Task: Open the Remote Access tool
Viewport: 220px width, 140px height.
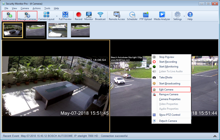Action: [117, 16]
